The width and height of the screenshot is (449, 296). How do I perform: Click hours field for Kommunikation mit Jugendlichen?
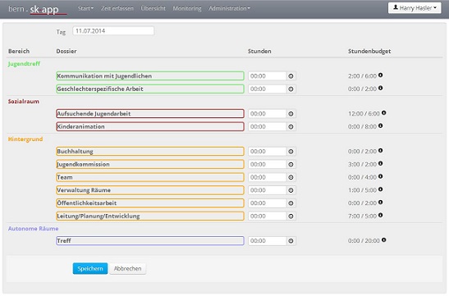coord(267,76)
